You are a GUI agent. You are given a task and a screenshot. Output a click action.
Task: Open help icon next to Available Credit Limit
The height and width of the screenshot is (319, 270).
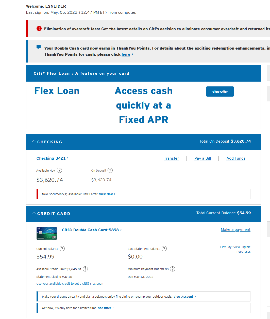(x=86, y=269)
